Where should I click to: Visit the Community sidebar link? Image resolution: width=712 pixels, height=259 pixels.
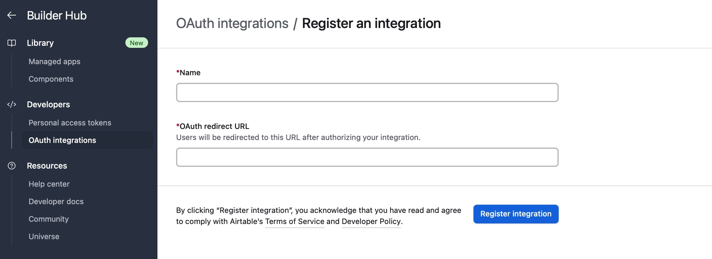tap(49, 219)
